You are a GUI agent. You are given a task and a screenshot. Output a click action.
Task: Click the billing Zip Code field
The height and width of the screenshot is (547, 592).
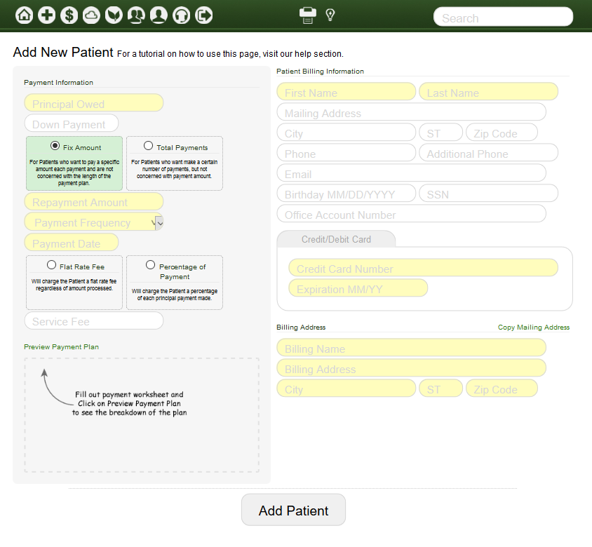[502, 389]
